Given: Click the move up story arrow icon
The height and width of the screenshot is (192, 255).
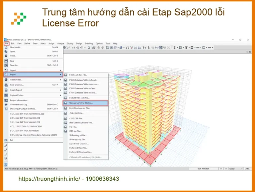Looking at the screenshot, I should coord(99,48).
